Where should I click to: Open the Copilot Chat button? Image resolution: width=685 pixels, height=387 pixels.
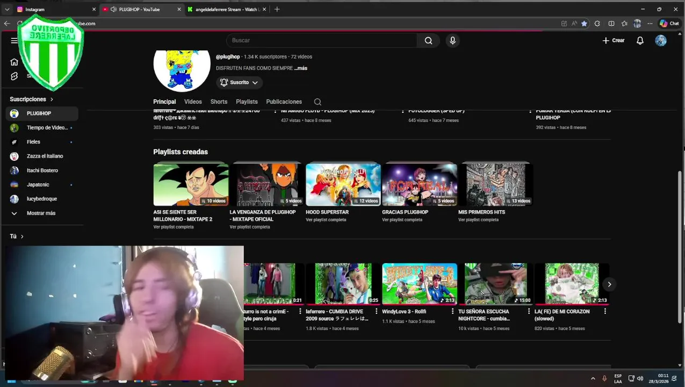(x=669, y=24)
